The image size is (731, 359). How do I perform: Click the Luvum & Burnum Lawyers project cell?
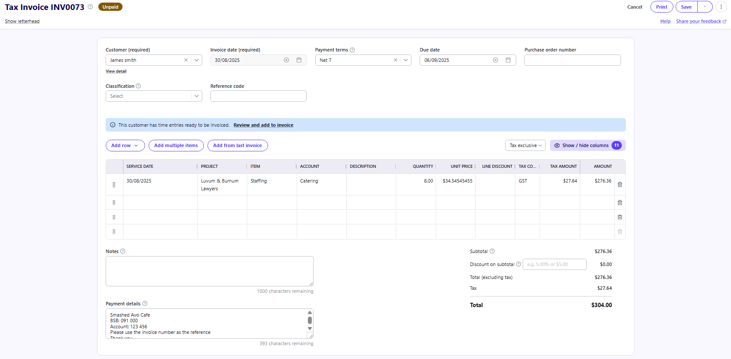pyautogui.click(x=222, y=185)
